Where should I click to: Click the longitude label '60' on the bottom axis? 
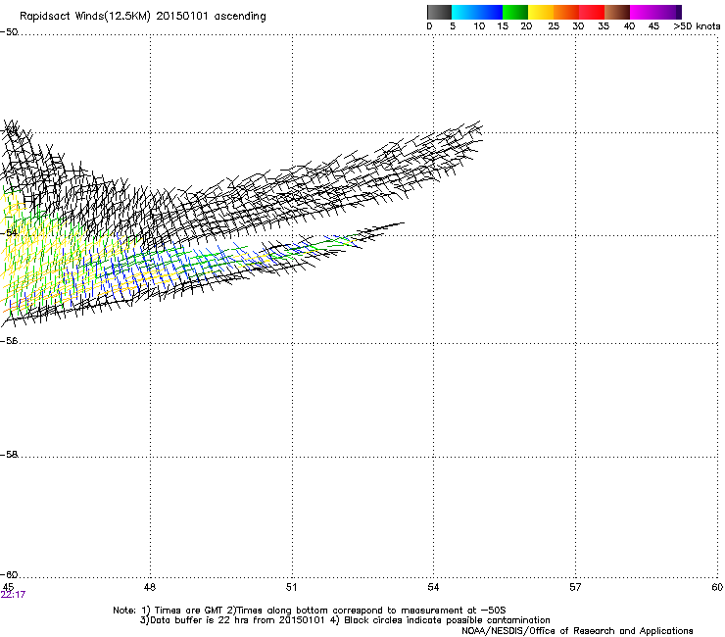pyautogui.click(x=717, y=587)
